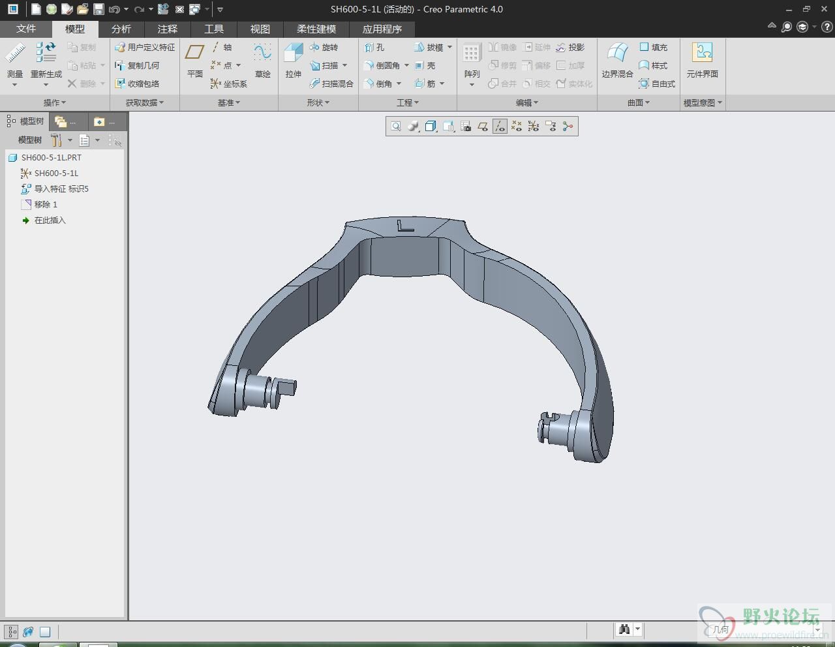This screenshot has height=647, width=835.
Task: Click the Save icon in quick access toolbar
Action: pyautogui.click(x=99, y=9)
